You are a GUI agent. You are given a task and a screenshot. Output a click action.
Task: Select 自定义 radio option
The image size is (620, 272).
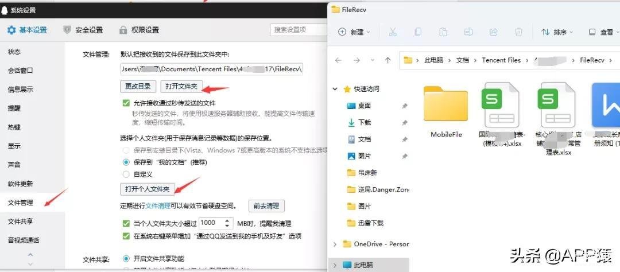point(126,174)
